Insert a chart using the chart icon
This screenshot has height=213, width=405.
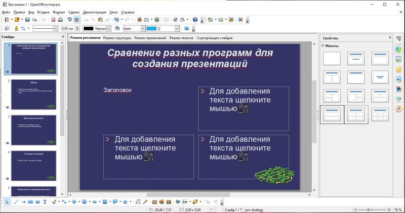click(x=140, y=20)
